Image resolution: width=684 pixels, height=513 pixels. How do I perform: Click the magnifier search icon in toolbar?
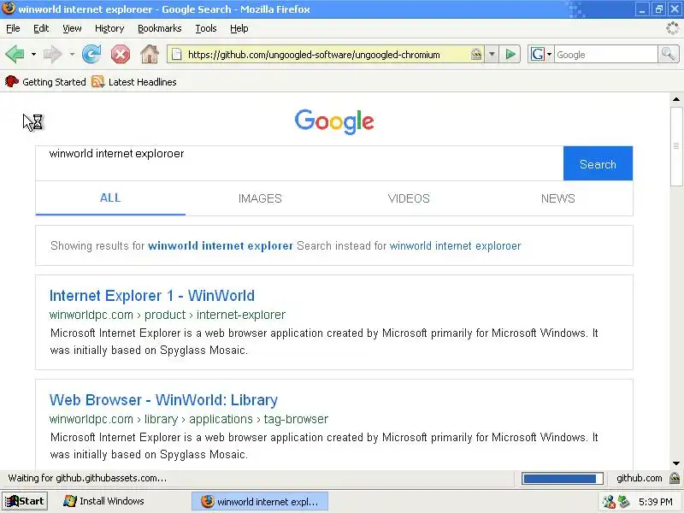coord(668,55)
